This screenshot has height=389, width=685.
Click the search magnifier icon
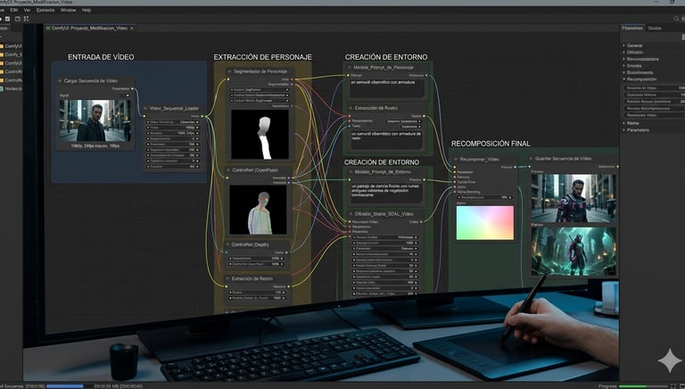(676, 19)
